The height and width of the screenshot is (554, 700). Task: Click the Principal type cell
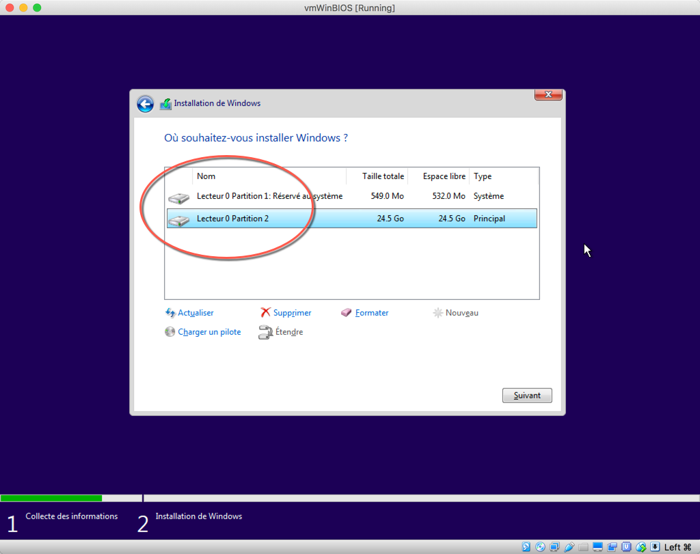click(489, 219)
